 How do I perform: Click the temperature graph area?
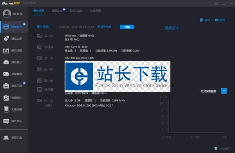pos(197,115)
